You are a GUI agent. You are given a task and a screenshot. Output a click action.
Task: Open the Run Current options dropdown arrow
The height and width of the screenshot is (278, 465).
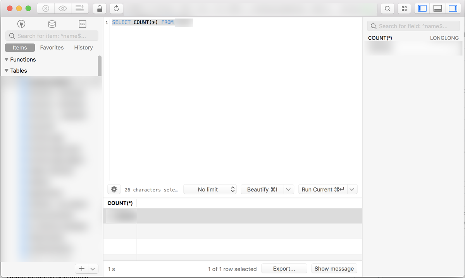pos(352,189)
